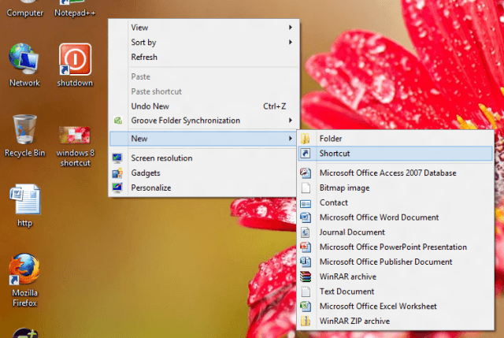
Task: Click the Word Document icon
Action: coord(306,217)
